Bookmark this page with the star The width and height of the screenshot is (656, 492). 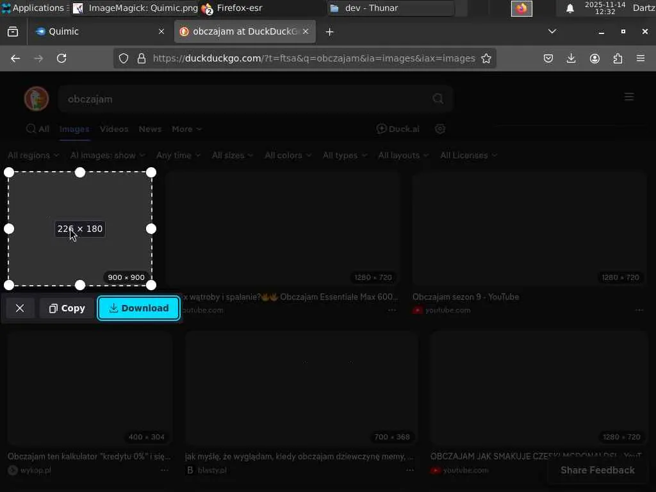486,58
